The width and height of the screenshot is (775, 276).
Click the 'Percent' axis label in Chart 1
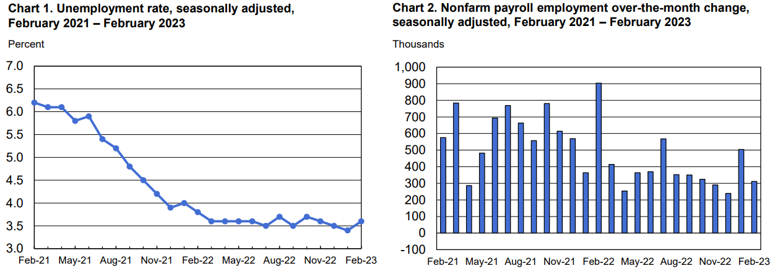tap(26, 45)
